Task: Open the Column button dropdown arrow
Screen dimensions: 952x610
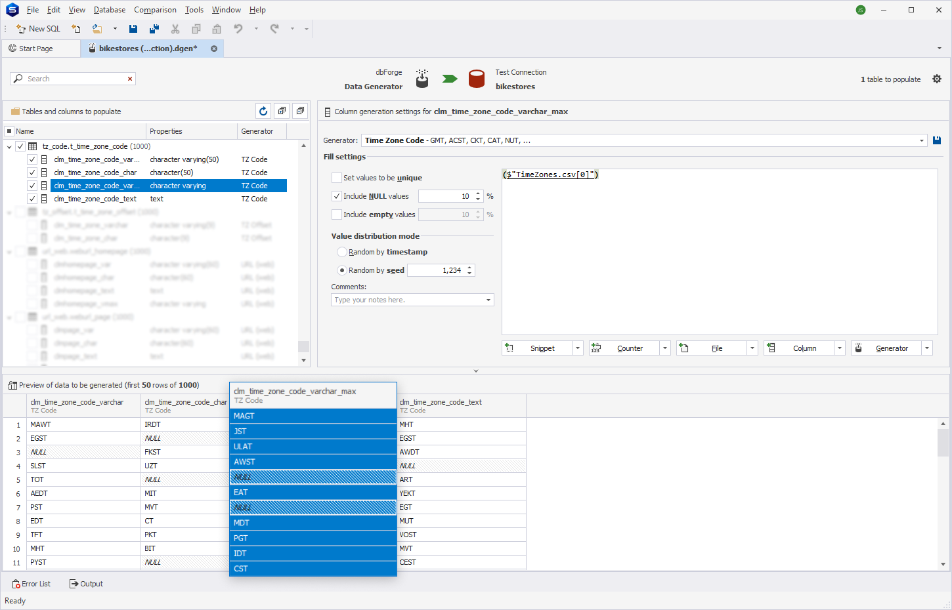Action: click(840, 348)
